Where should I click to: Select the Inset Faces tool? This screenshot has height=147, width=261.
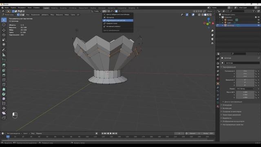[x=4, y=70]
